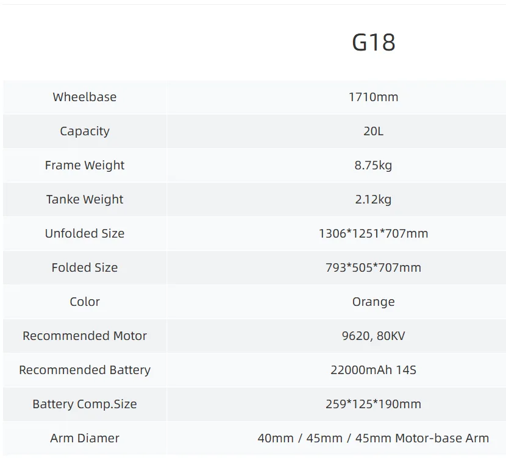
Task: Click the 793*505*707mm folded size value
Action: pyautogui.click(x=373, y=267)
